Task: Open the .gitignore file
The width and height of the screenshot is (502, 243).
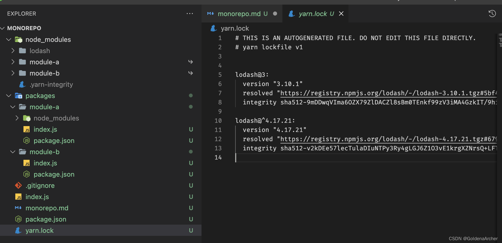Action: [x=40, y=186]
